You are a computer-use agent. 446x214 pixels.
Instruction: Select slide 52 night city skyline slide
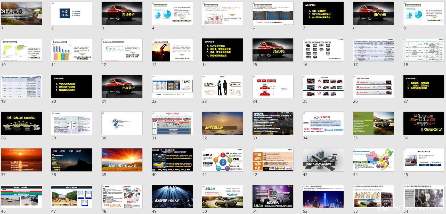pyautogui.click(x=323, y=197)
